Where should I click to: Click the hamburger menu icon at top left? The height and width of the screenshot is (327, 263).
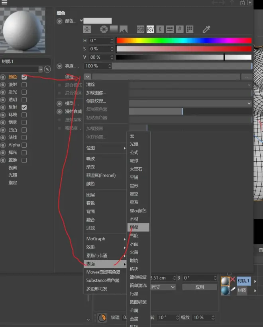tap(5, 3)
